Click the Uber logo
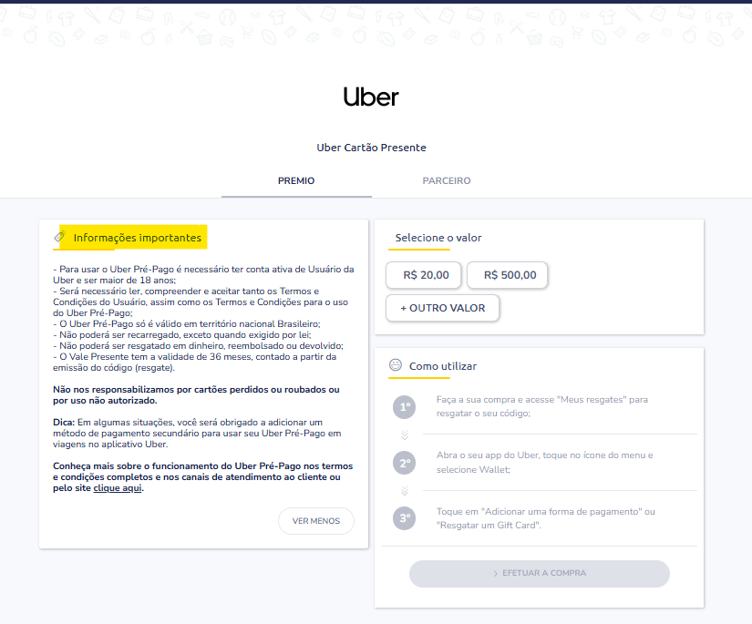752x624 pixels. tap(371, 97)
